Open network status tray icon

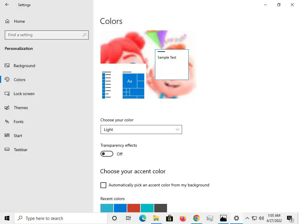pos(254,218)
